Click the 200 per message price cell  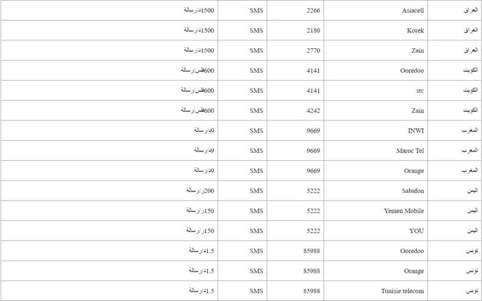pyautogui.click(x=198, y=190)
